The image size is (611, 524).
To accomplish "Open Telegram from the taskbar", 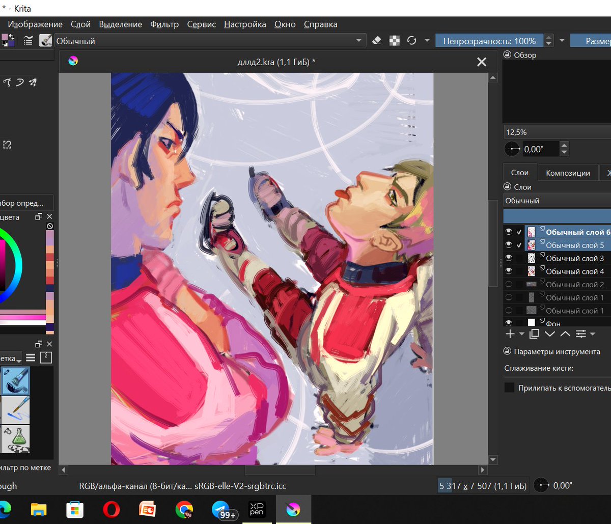I will click(x=221, y=509).
